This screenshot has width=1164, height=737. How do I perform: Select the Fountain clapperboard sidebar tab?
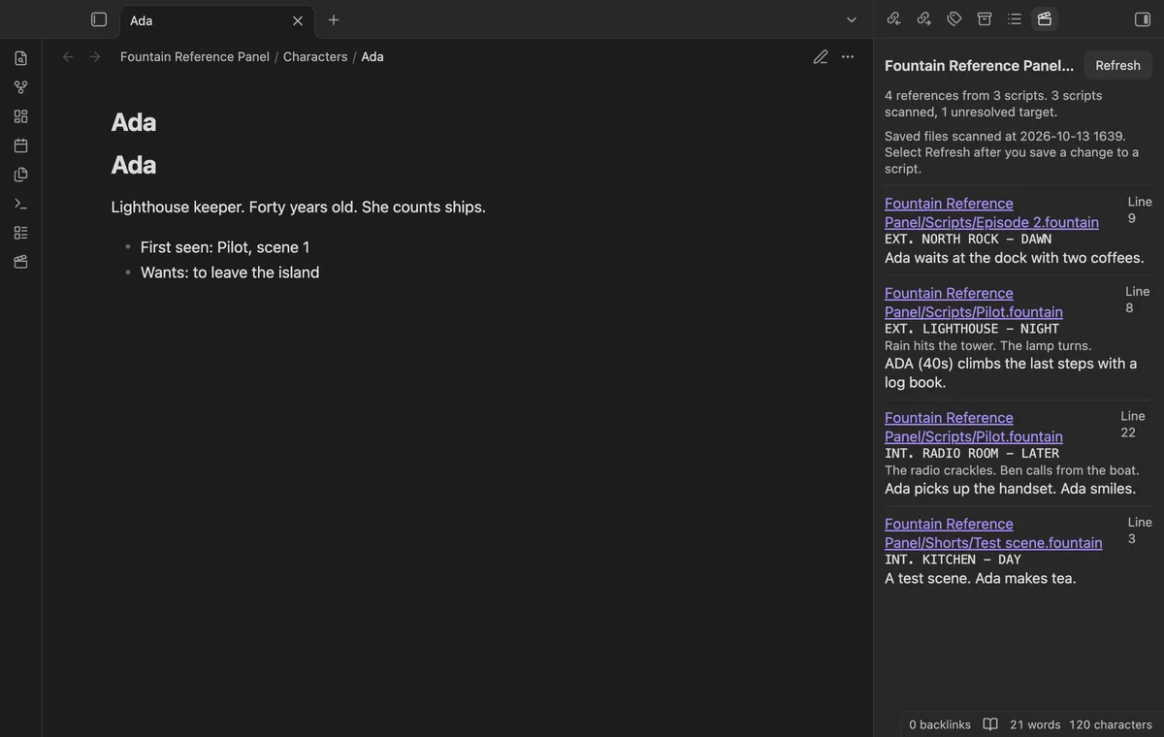[1045, 19]
